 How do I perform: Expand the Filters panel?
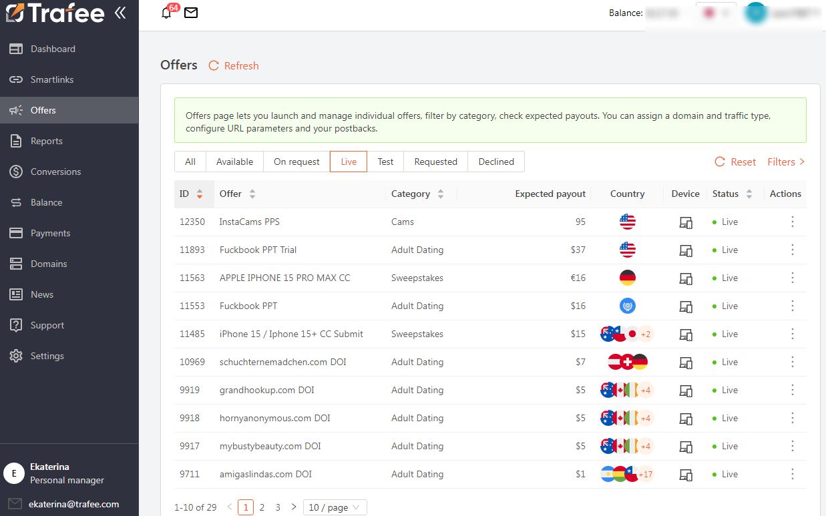coord(786,162)
